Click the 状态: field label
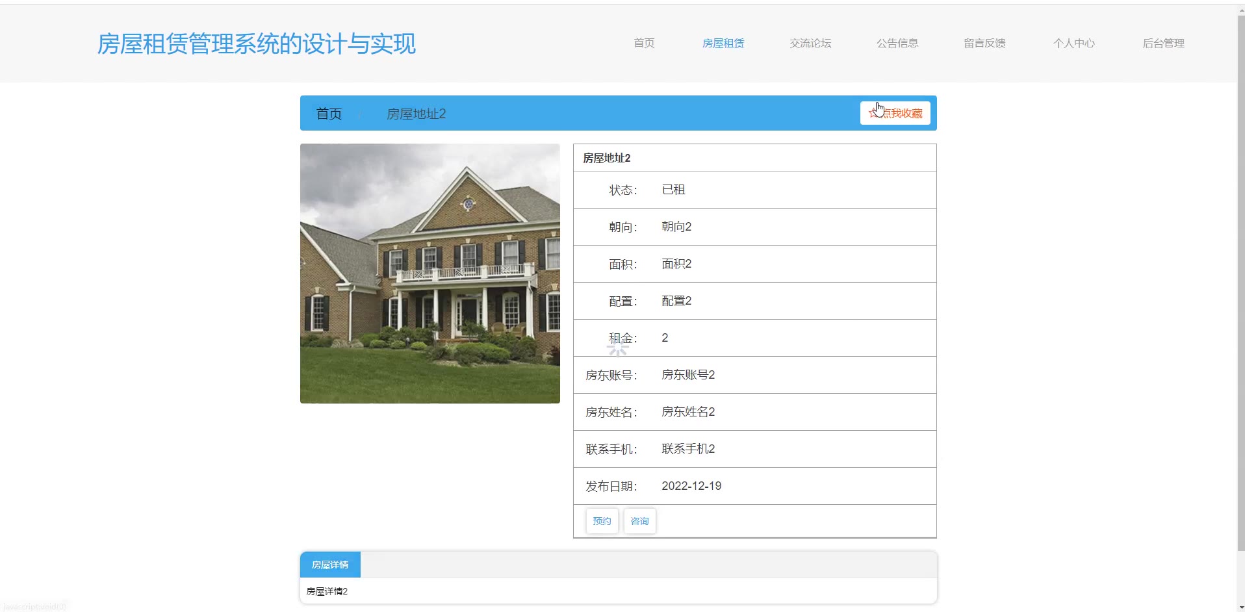1245x612 pixels. coord(622,190)
